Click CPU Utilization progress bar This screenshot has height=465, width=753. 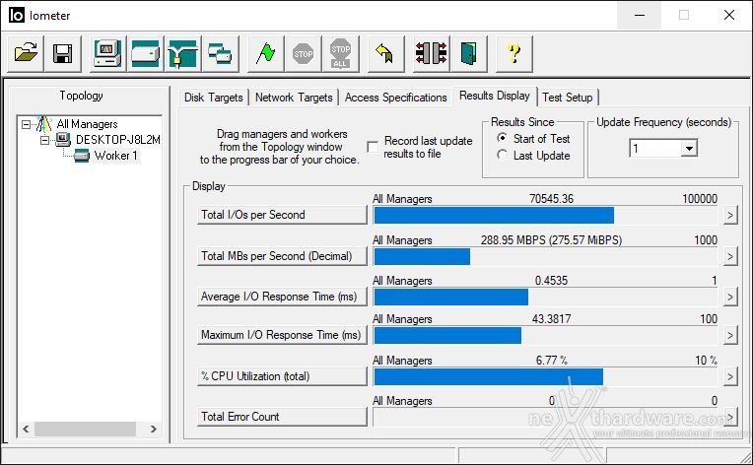[x=546, y=376]
